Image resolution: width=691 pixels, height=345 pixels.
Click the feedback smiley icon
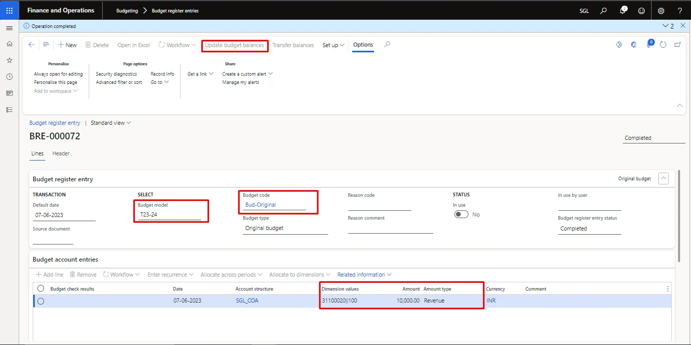(x=642, y=10)
